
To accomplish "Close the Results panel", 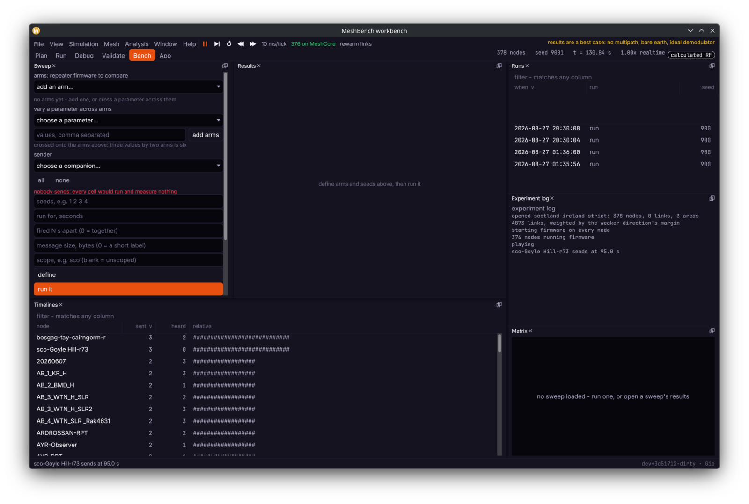I will [258, 66].
